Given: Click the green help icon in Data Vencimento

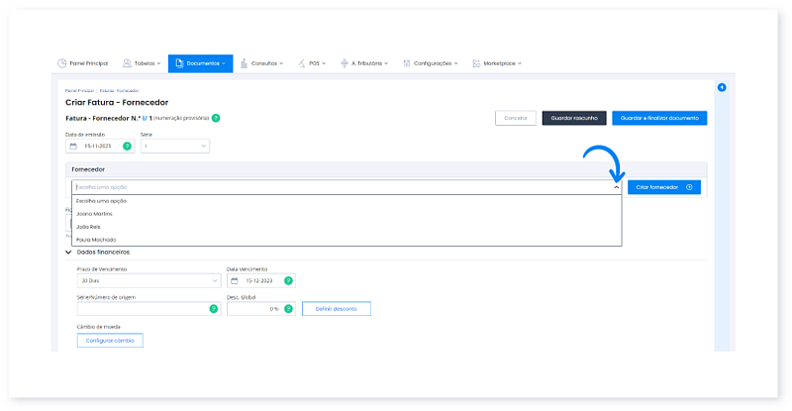Looking at the screenshot, I should coord(289,280).
